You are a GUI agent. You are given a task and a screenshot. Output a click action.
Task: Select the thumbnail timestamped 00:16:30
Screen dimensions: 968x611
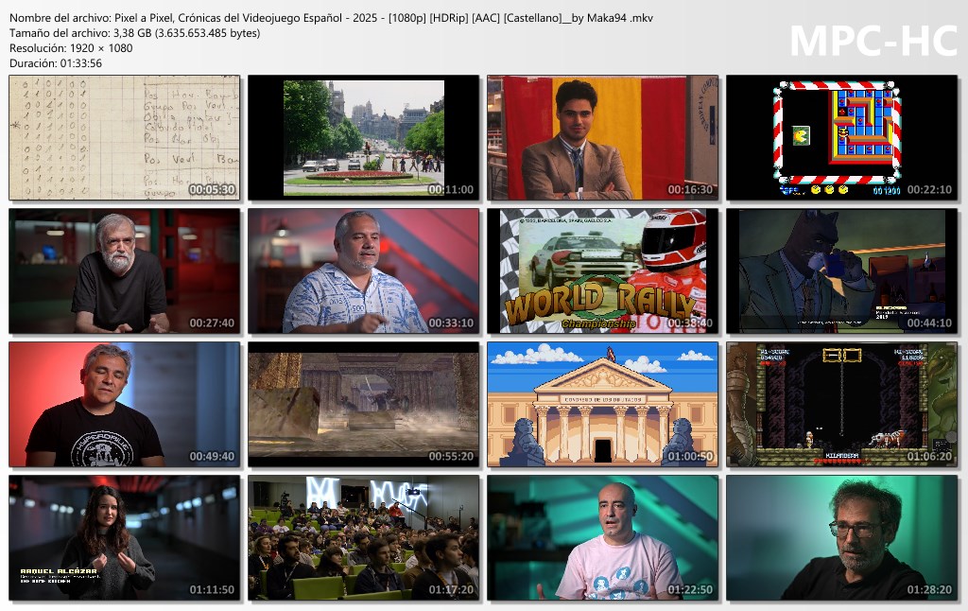(602, 138)
